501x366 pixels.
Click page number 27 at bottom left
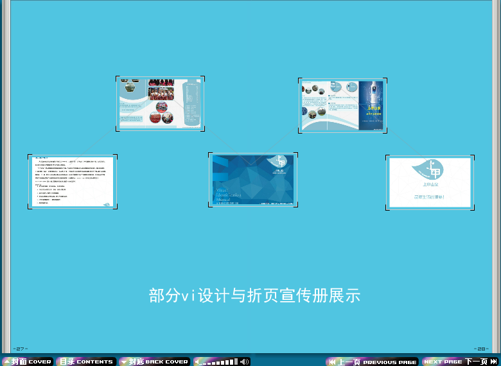[19, 349]
